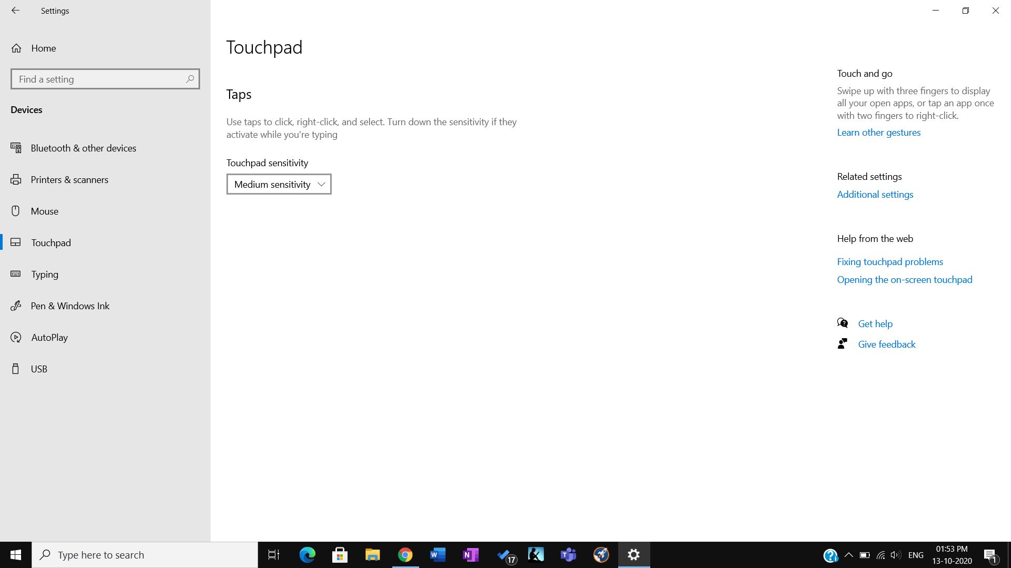The width and height of the screenshot is (1011, 568).
Task: Click Fixing touchpad problems help link
Action: point(889,261)
